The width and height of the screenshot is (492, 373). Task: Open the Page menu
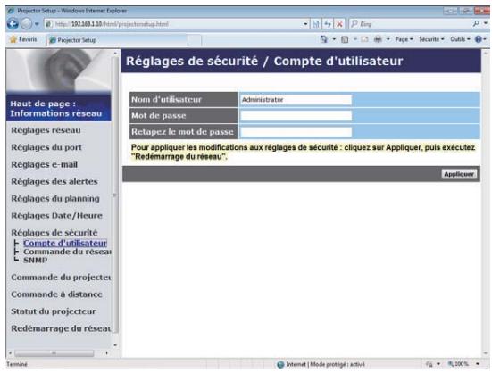[x=404, y=39]
